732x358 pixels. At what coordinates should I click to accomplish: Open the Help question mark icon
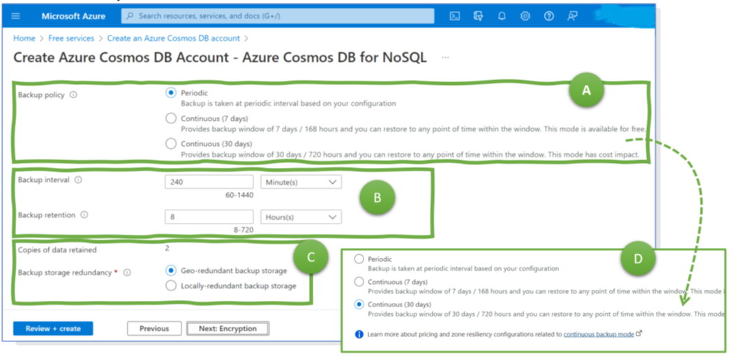click(549, 16)
